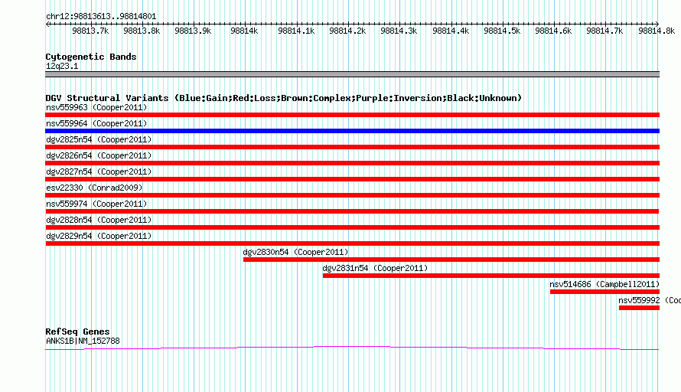Click the chr12:98813613..98814801 coordinate label
The height and width of the screenshot is (392, 681).
coord(101,17)
